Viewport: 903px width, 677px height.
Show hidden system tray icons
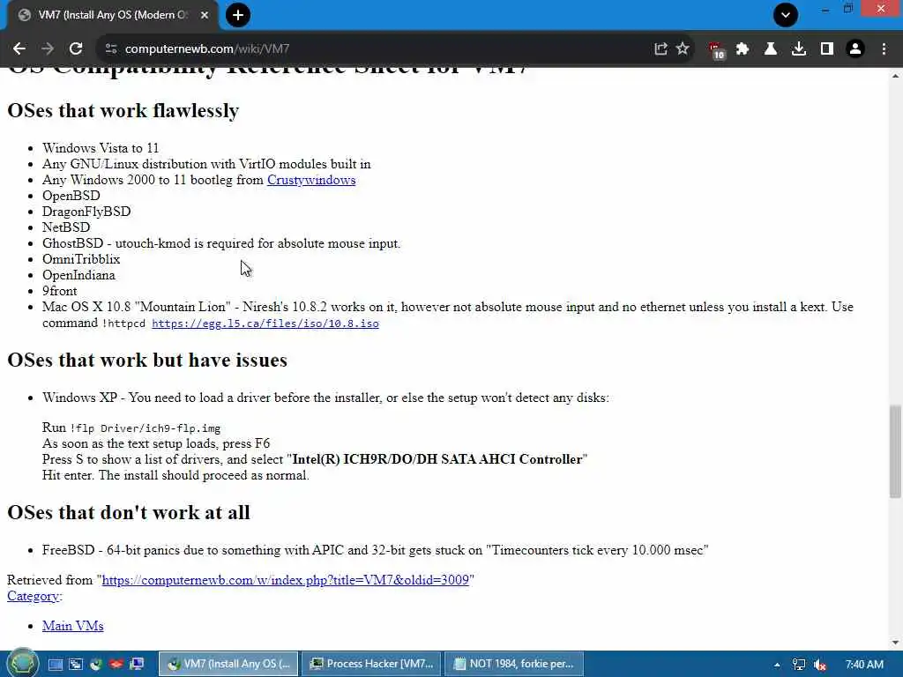coord(777,665)
